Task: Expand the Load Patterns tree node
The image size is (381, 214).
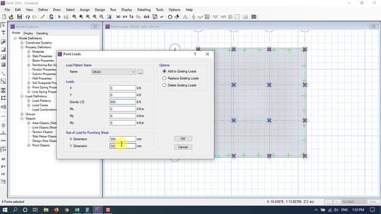Action: tap(29, 100)
